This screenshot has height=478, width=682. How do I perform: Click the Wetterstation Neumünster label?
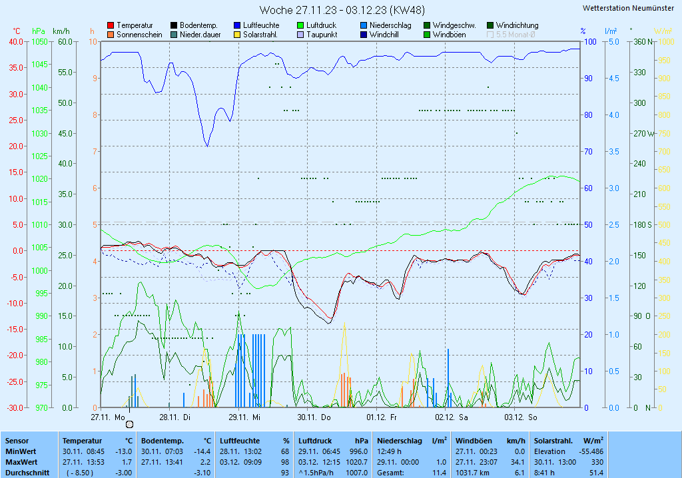tap(628, 8)
